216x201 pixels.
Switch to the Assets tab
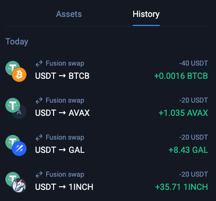tap(69, 14)
